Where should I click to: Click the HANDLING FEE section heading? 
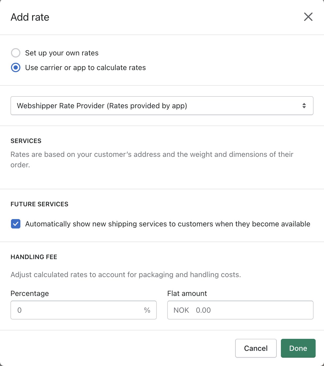click(x=34, y=257)
